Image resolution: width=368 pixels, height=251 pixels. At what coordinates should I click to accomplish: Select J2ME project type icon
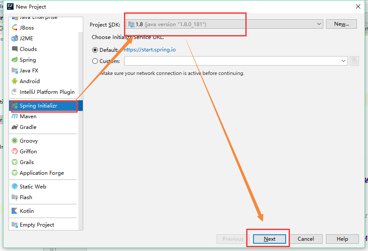point(15,38)
